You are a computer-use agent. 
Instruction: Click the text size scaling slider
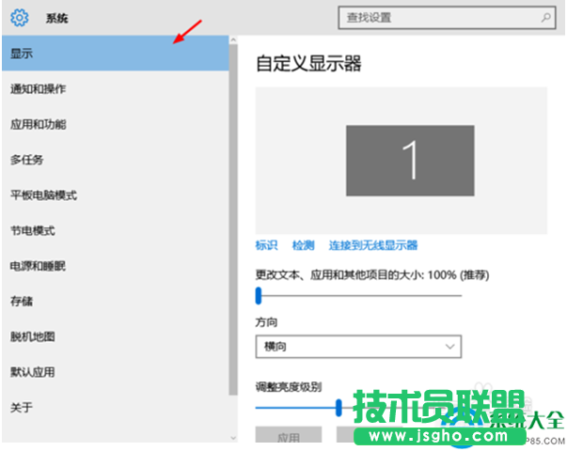(x=358, y=296)
